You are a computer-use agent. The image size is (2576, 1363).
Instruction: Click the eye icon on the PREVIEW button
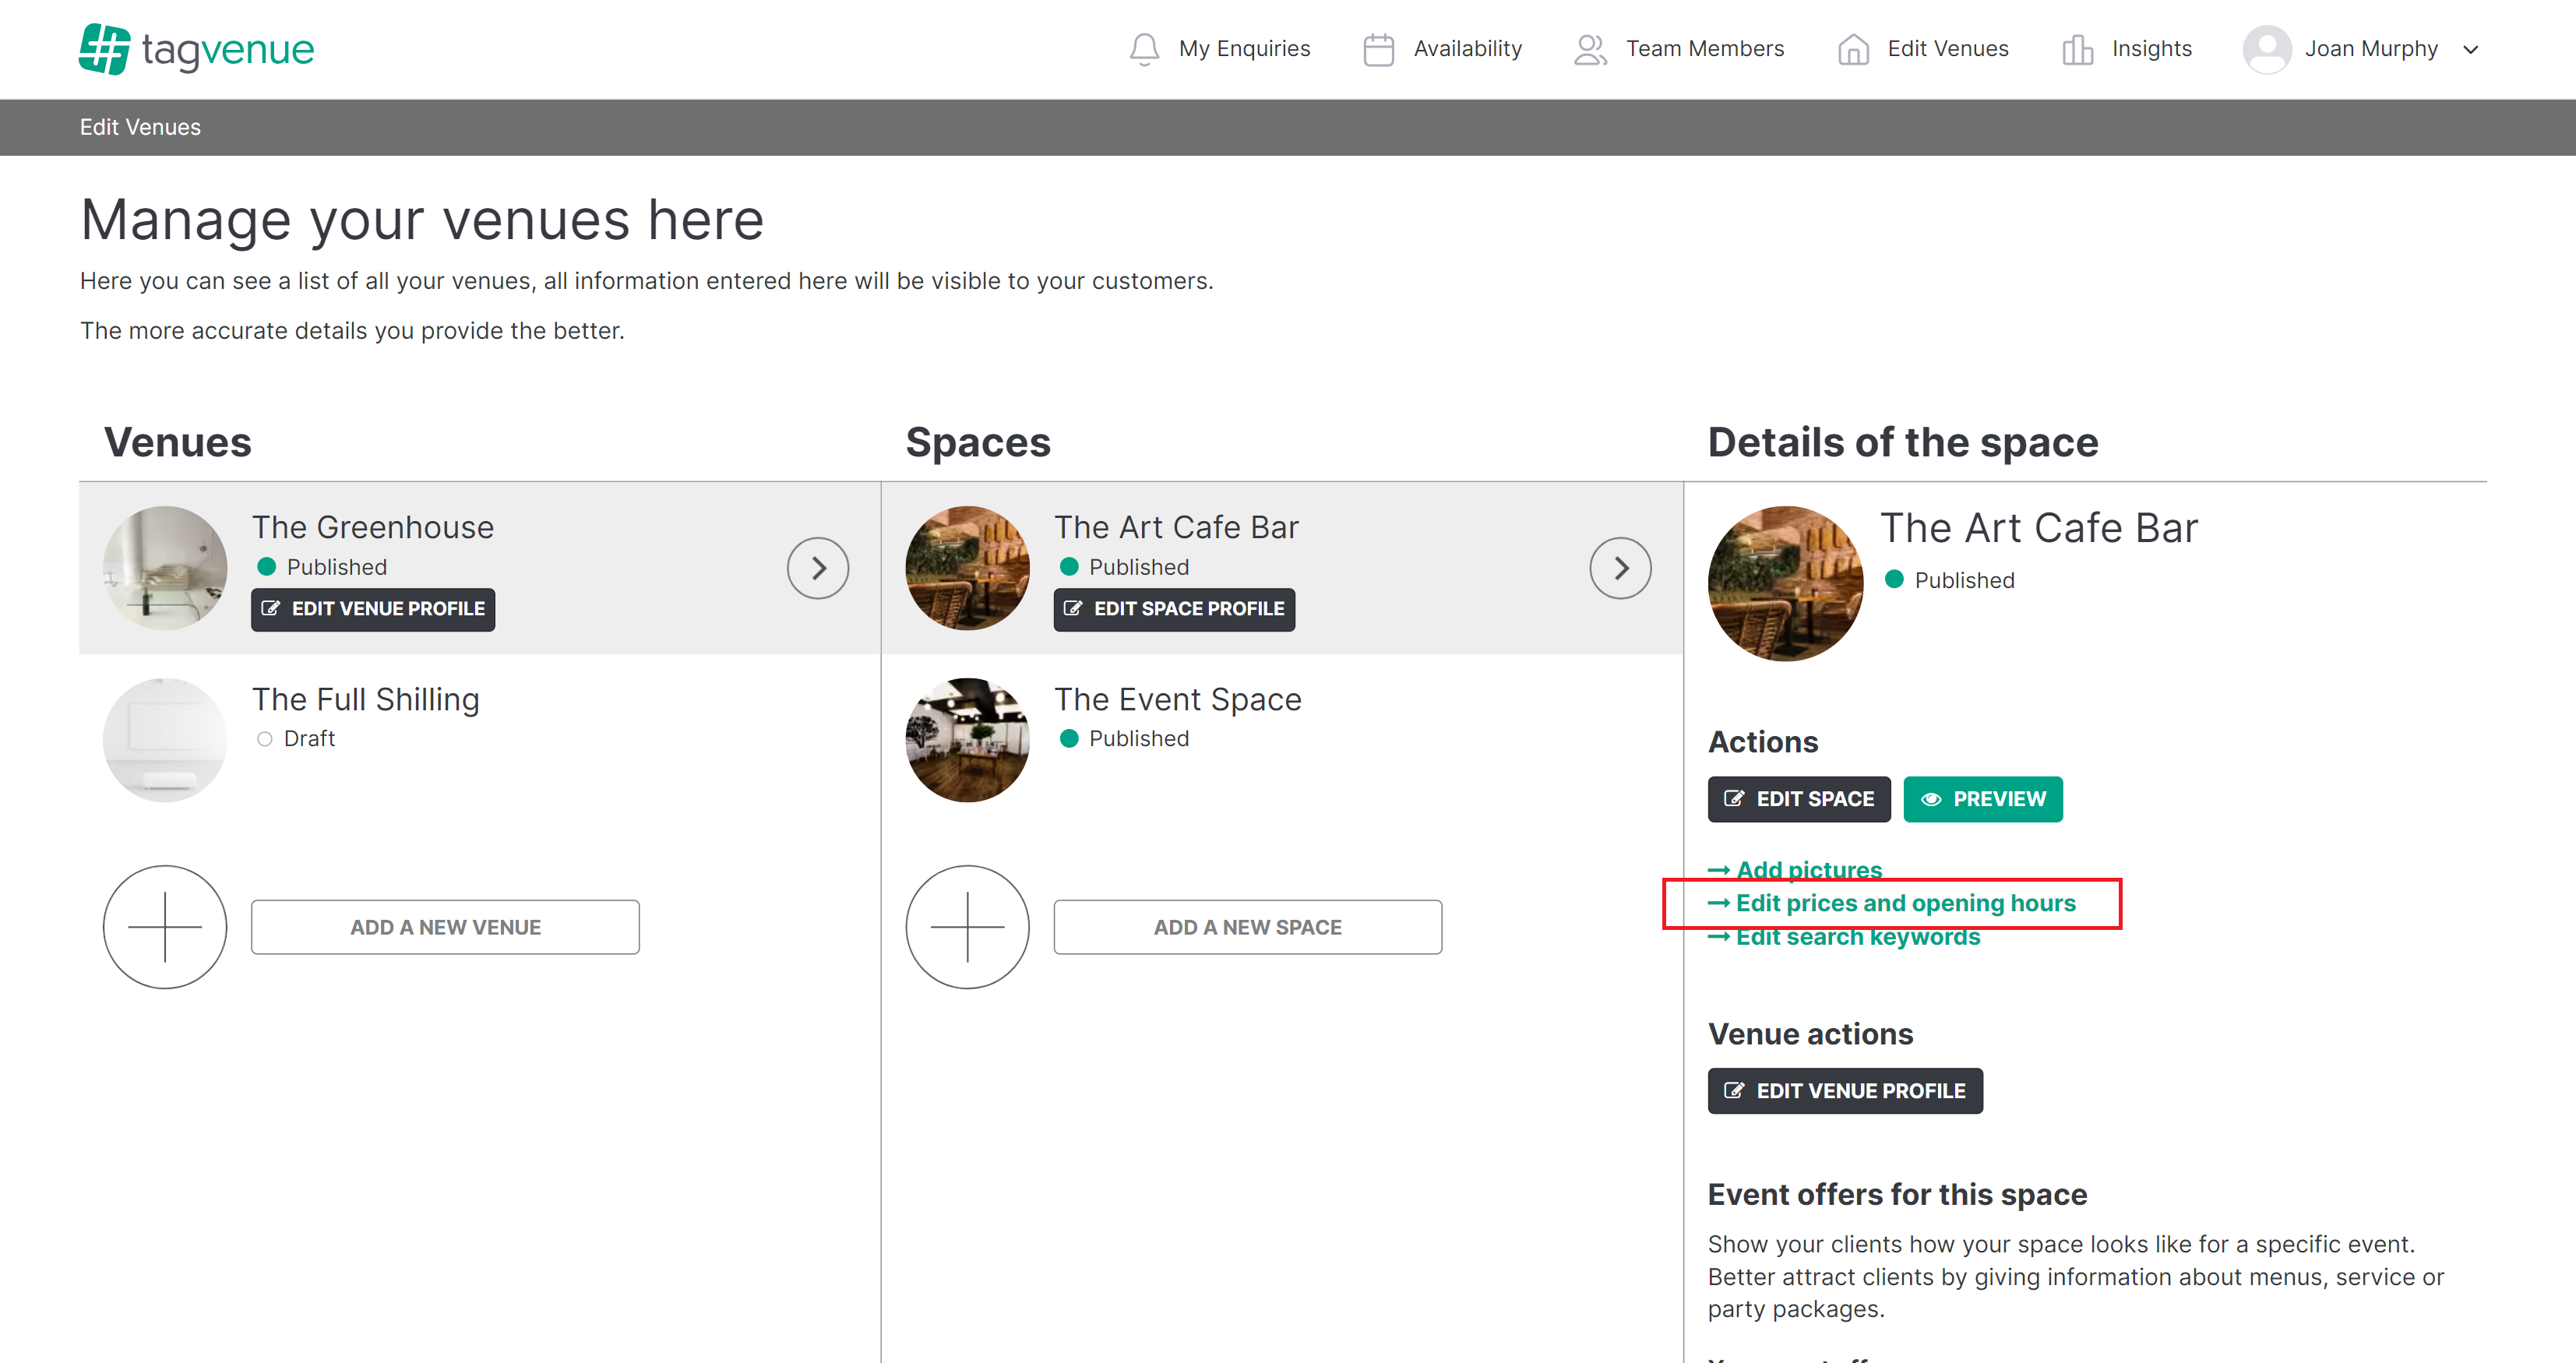pos(1931,799)
